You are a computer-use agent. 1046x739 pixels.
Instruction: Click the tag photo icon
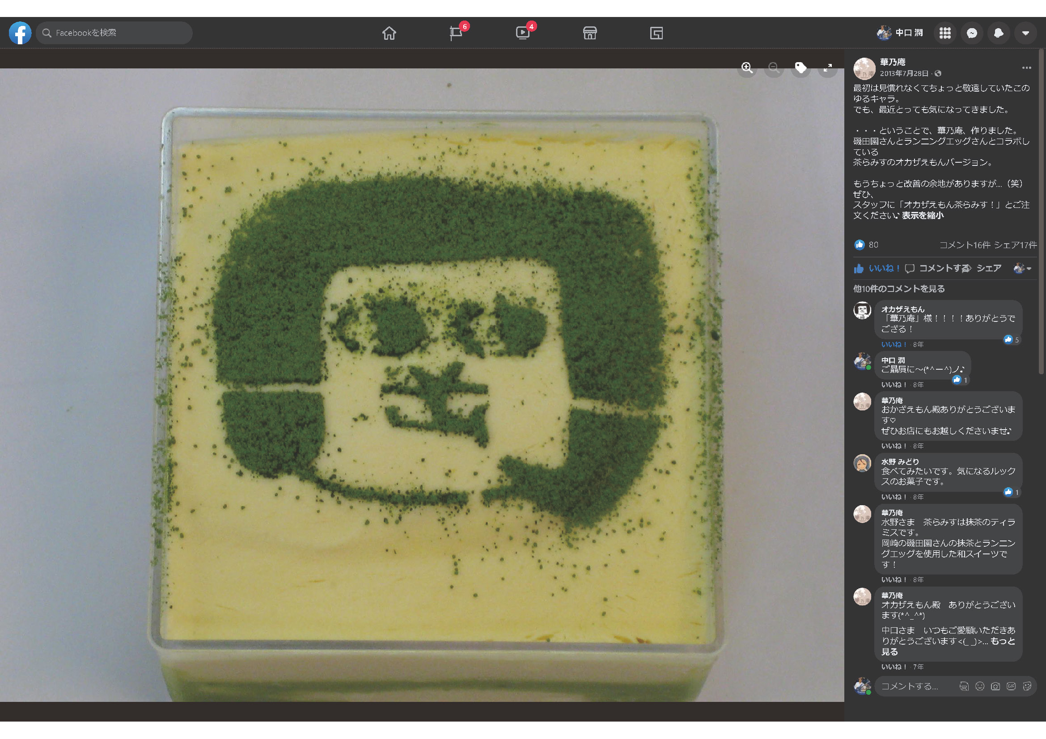click(800, 68)
